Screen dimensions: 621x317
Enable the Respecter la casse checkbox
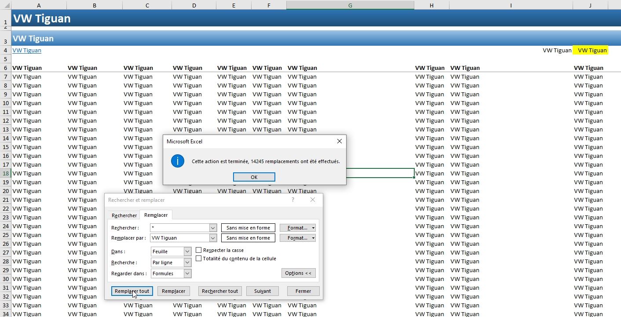199,250
